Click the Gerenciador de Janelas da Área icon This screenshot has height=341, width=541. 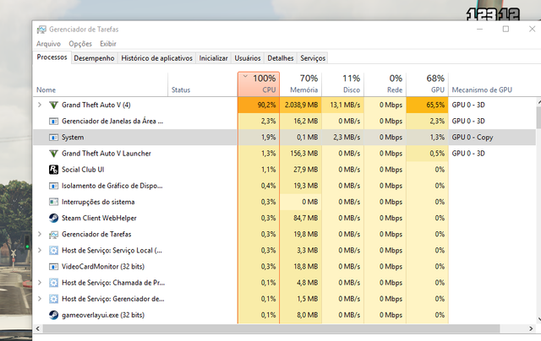tap(53, 122)
